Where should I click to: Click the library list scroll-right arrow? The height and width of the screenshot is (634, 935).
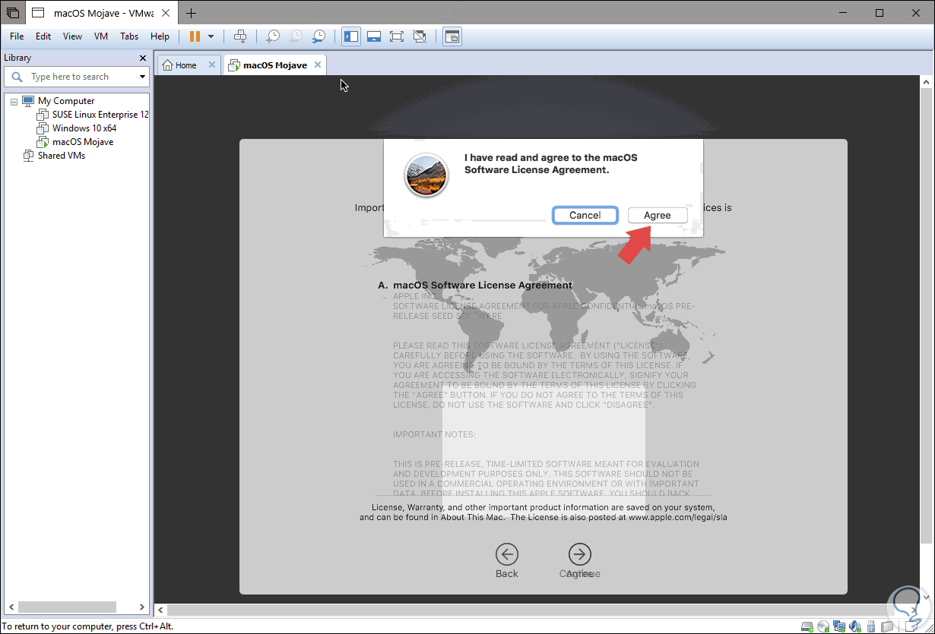tap(142, 607)
